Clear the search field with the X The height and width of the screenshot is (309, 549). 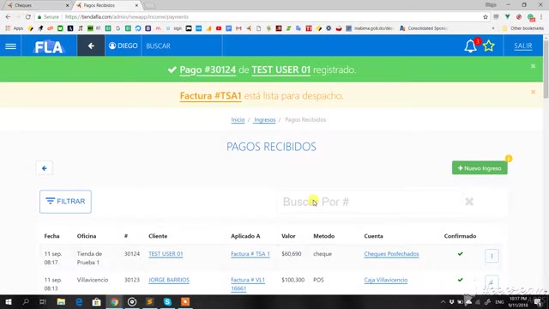tap(469, 202)
